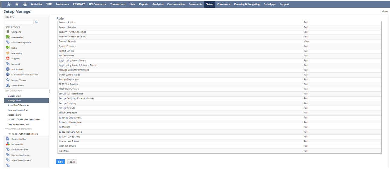Expand the Integration setup section

coord(17,144)
